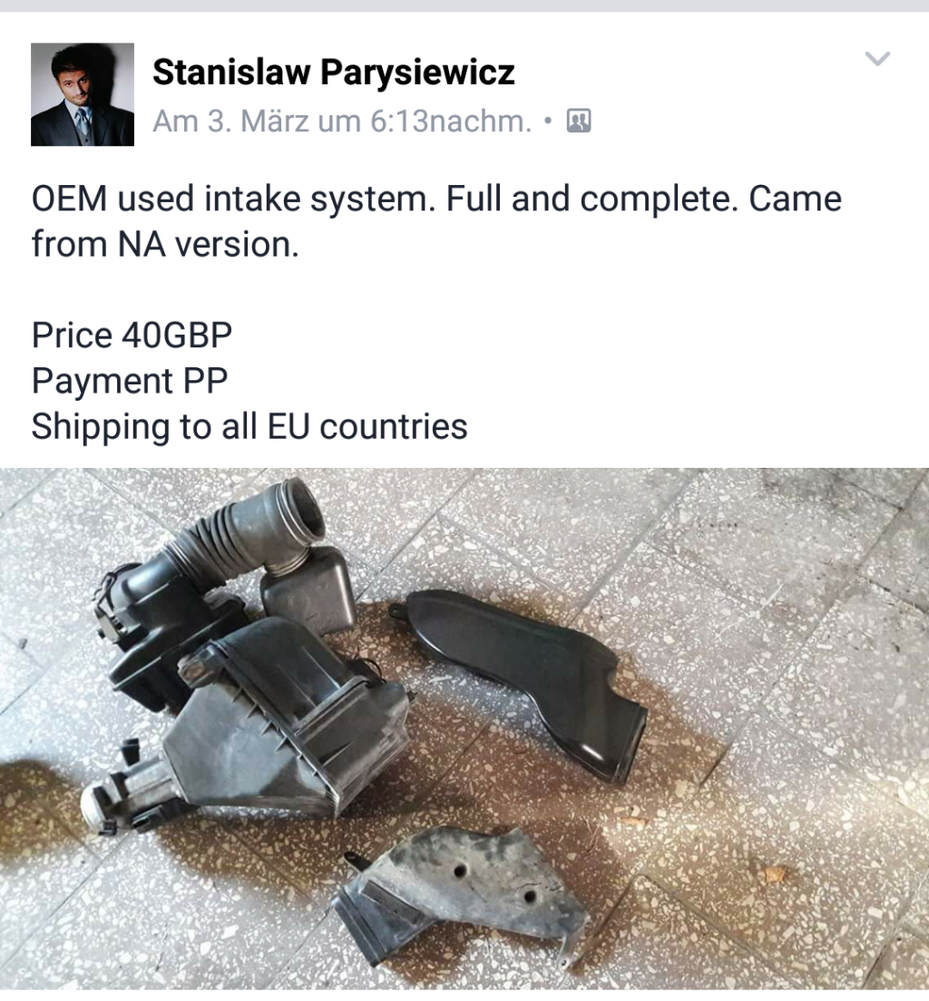Click the friends audience privacy icon
The width and height of the screenshot is (929, 1001).
(579, 121)
